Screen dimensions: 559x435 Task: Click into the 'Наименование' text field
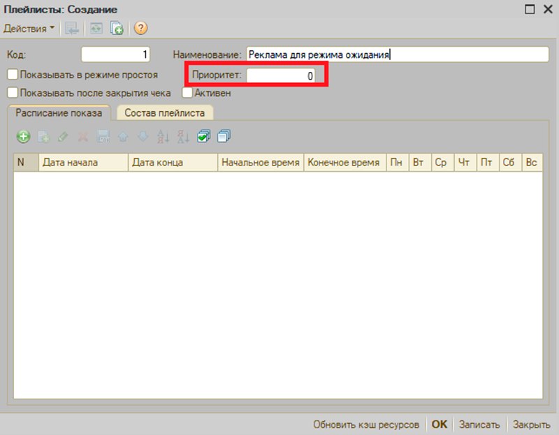click(x=398, y=54)
